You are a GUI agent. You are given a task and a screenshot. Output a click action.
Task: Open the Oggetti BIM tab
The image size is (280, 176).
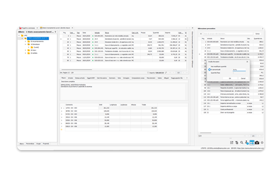[91, 78]
